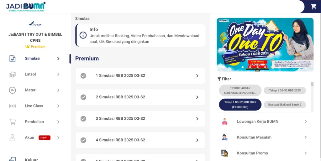The image size is (321, 161).
Task: Click the JadiBUMN logo
Action: pos(26,7)
